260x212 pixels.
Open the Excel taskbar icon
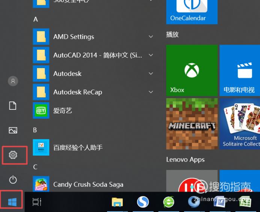pos(245,202)
